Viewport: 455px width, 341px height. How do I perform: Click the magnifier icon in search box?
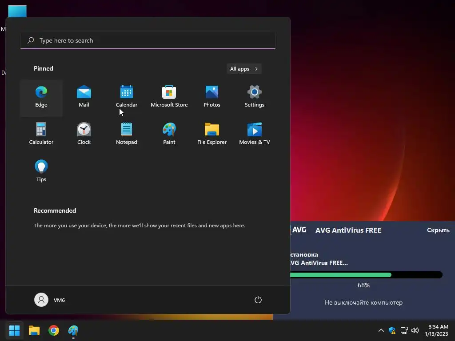tap(31, 40)
